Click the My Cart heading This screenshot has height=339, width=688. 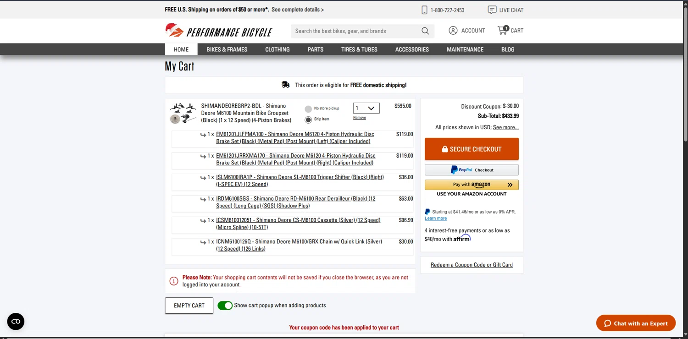(x=179, y=66)
